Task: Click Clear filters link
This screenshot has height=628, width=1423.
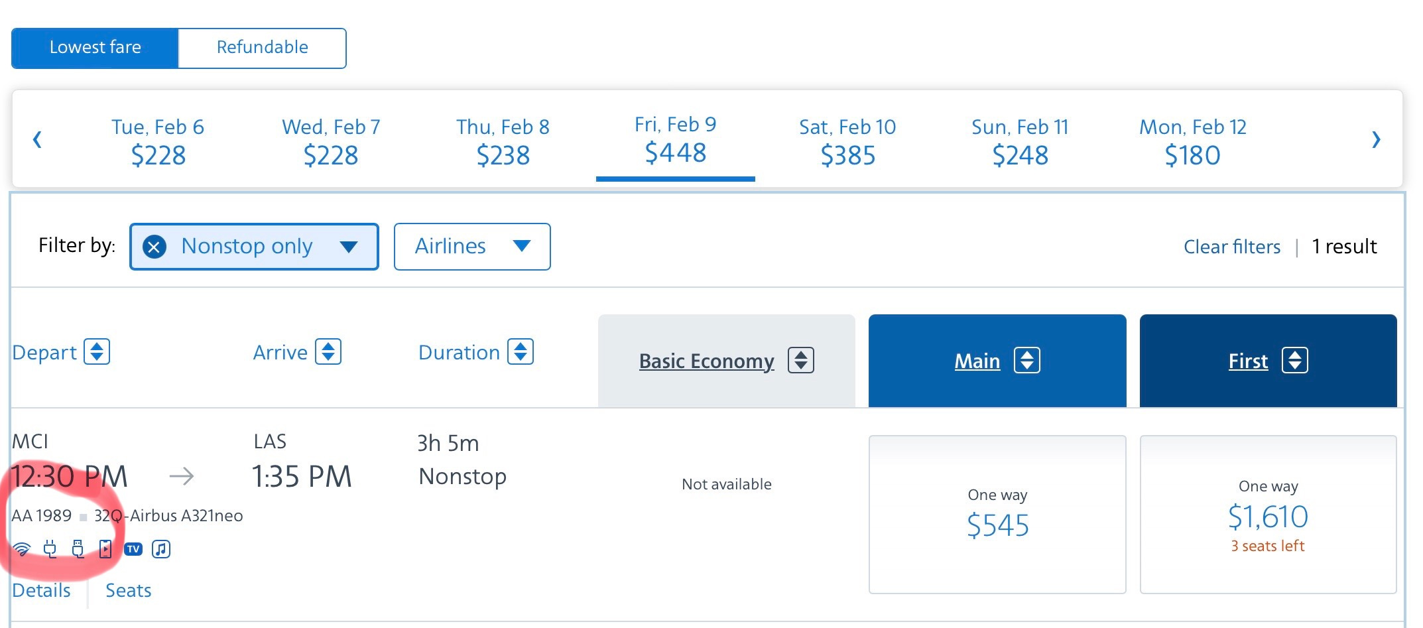Action: [x=1232, y=247]
